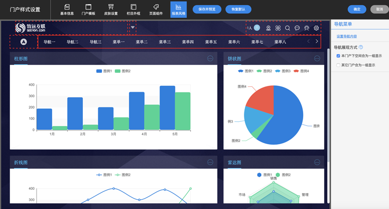Open the 基本信息 settings section

(67, 9)
